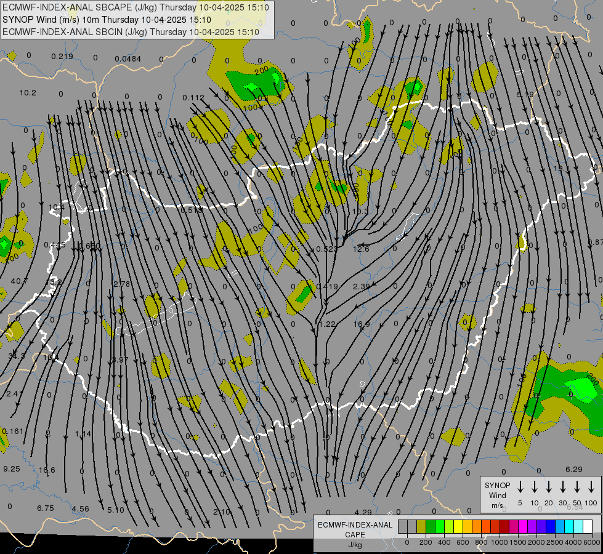The width and height of the screenshot is (603, 554).
Task: Click the SYNOP Wind 10m title line
Action: coord(107,20)
